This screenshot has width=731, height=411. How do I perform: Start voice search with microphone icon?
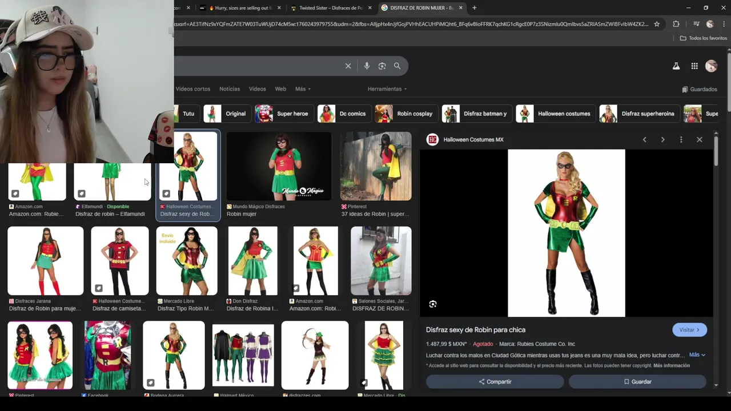[367, 66]
